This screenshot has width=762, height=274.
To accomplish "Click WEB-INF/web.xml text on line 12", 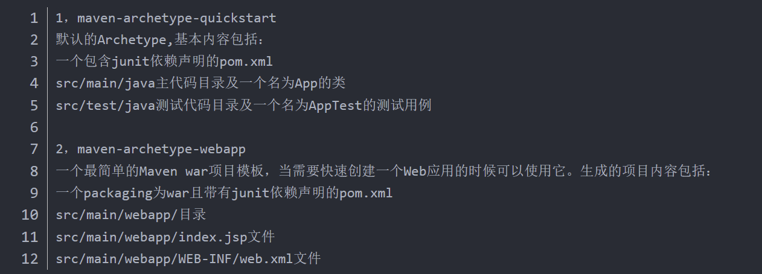I will point(235,259).
